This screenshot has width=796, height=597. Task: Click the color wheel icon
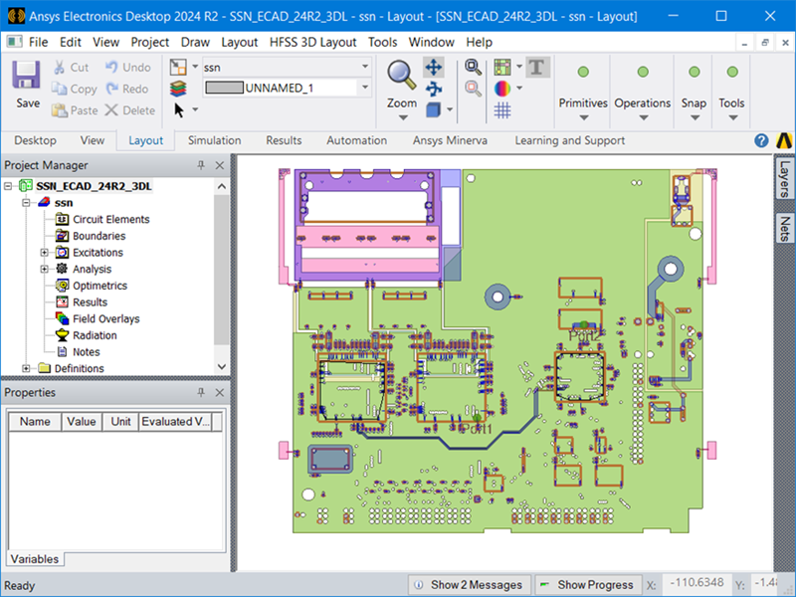(x=502, y=89)
